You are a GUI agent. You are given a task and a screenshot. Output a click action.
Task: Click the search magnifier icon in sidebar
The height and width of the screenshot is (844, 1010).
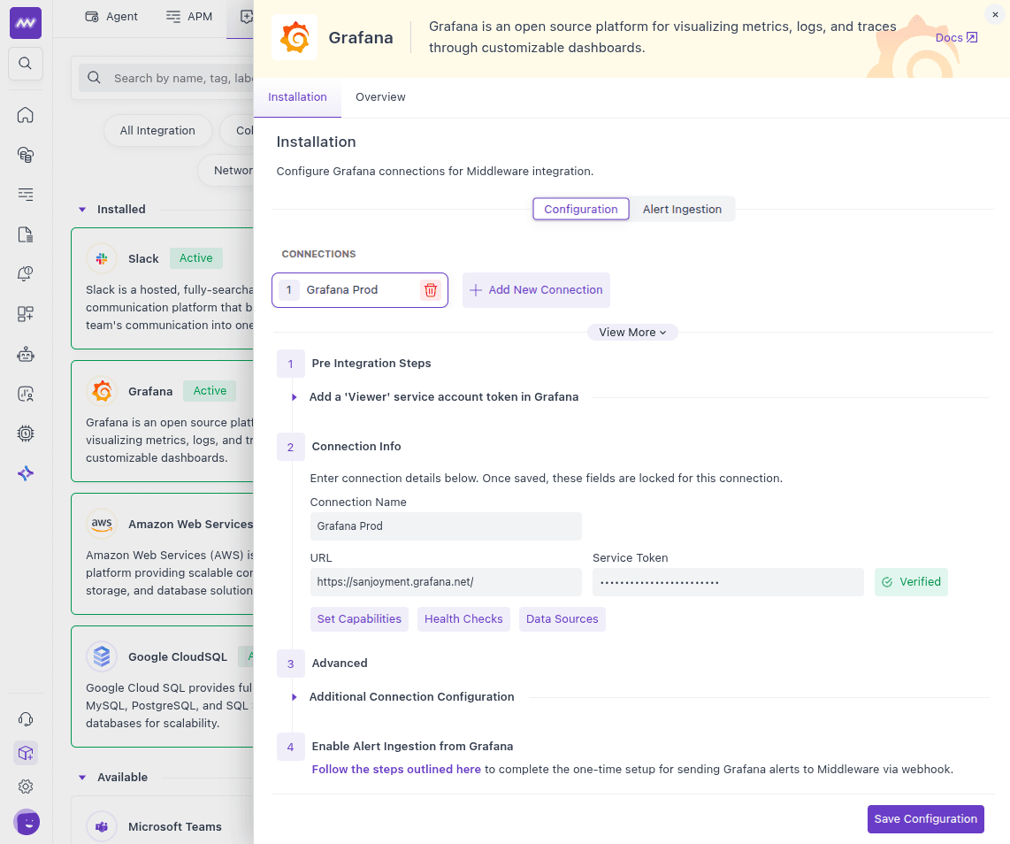click(x=26, y=64)
